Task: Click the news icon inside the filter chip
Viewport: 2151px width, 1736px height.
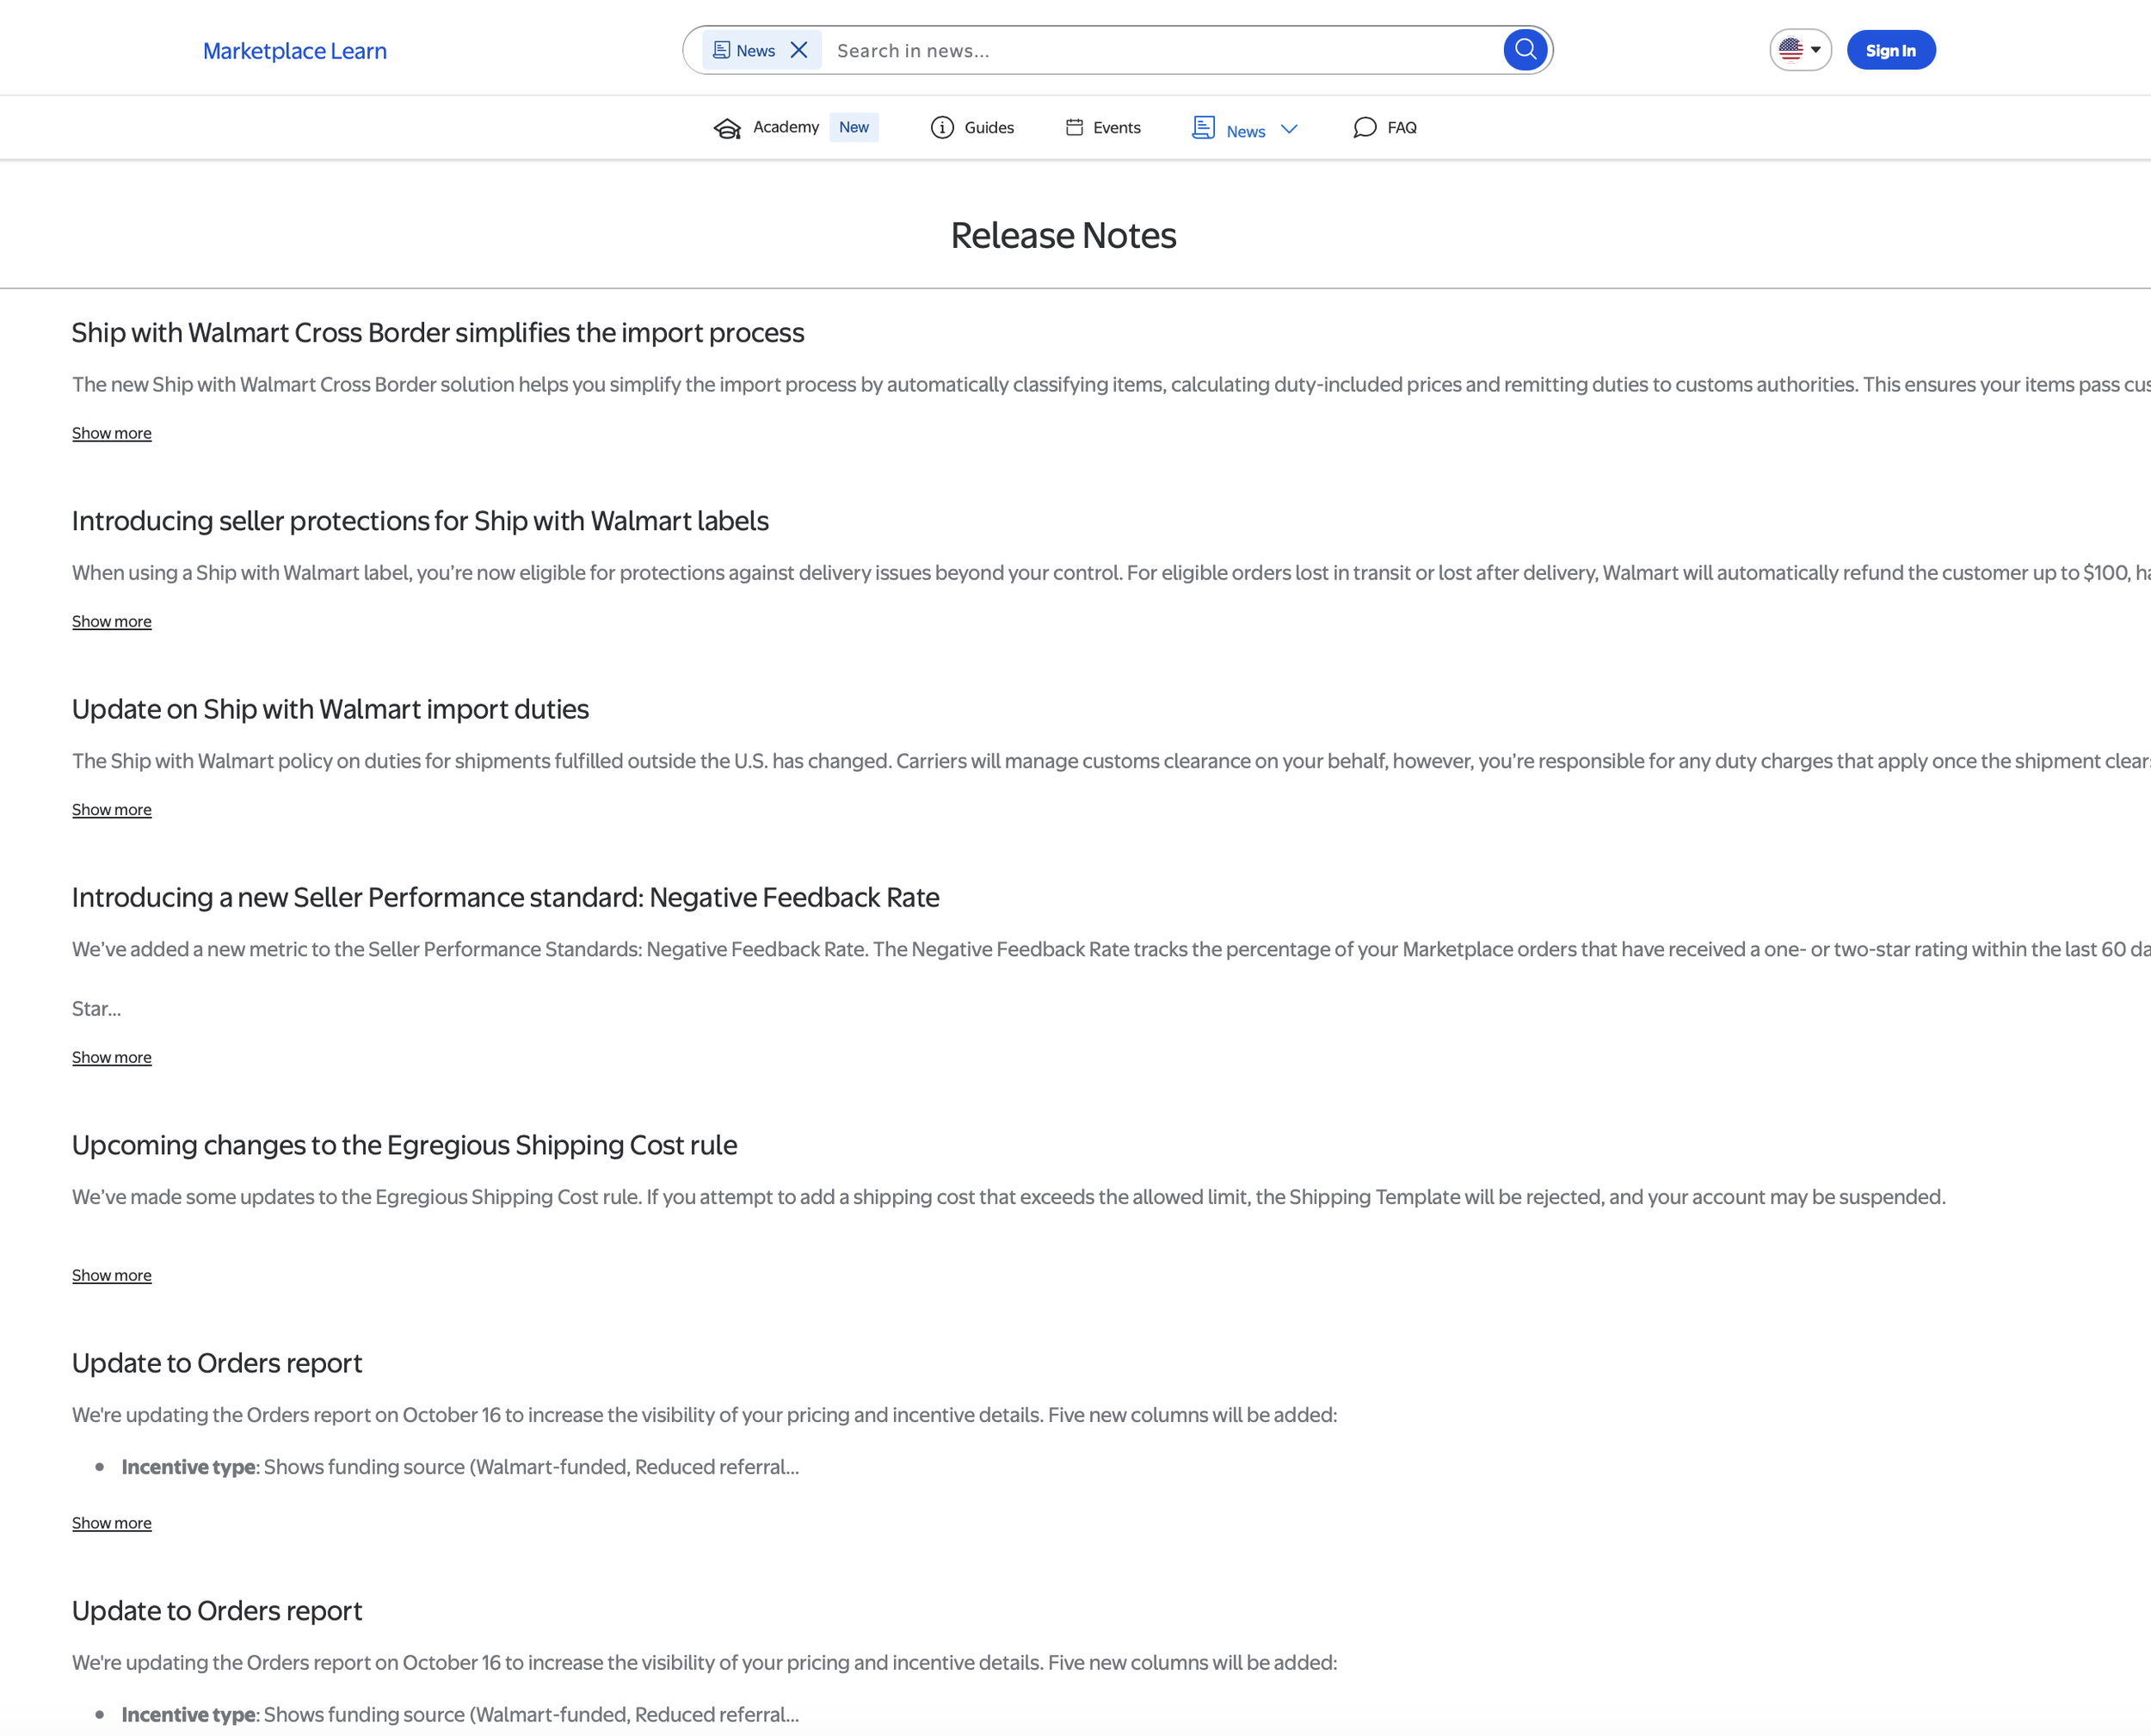Action: point(723,49)
